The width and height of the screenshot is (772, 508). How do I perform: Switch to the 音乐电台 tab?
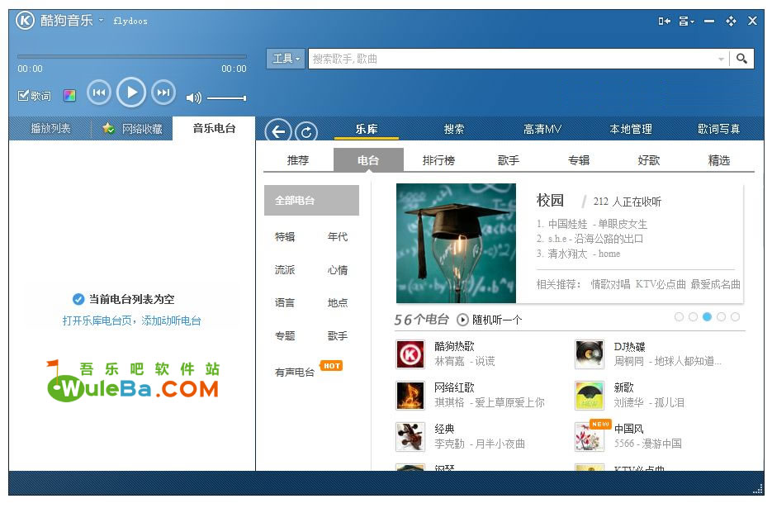214,128
